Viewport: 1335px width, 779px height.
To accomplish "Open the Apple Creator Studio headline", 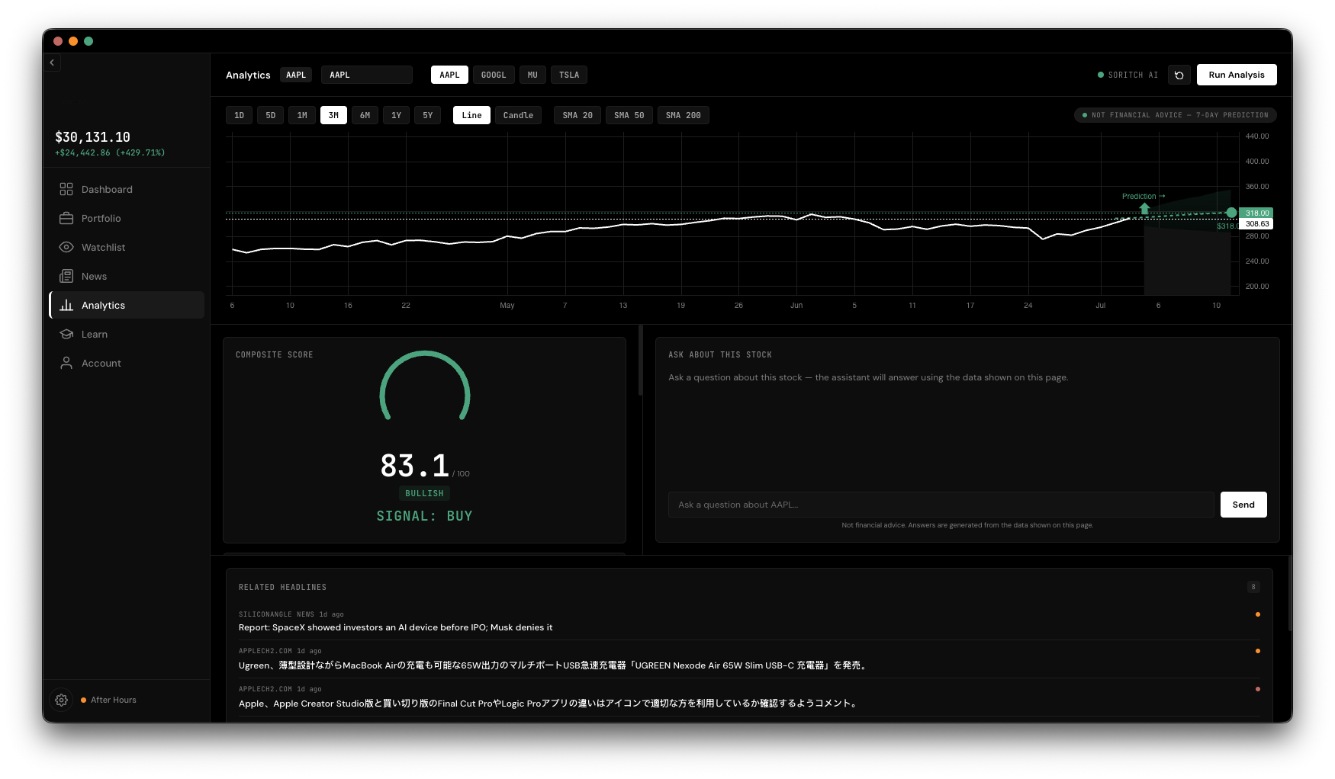I will (x=548, y=704).
